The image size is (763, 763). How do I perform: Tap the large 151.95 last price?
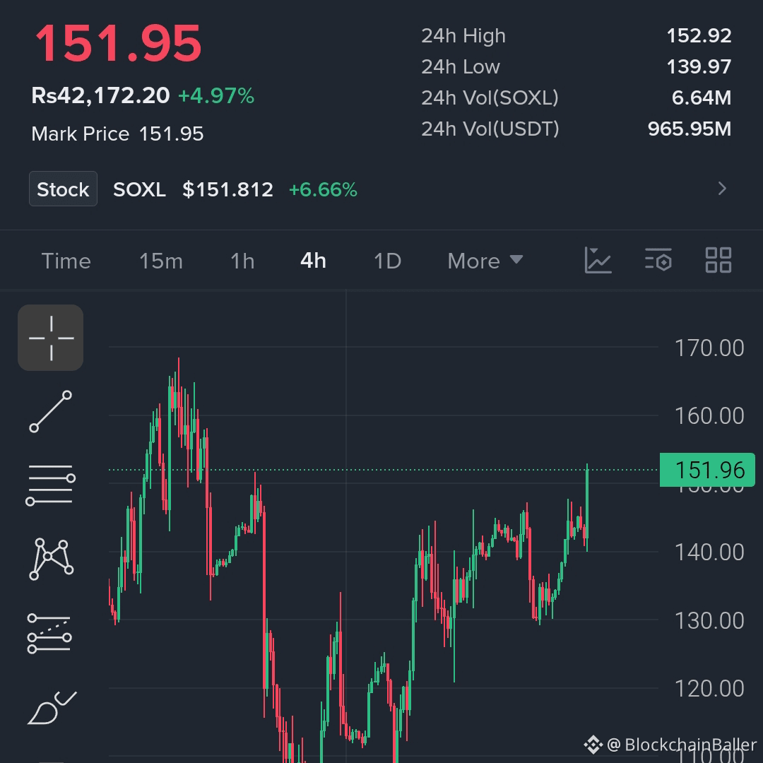[118, 44]
